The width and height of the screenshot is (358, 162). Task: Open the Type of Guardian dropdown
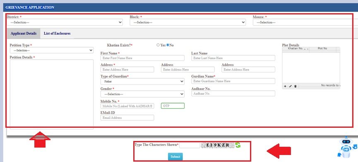point(142,81)
